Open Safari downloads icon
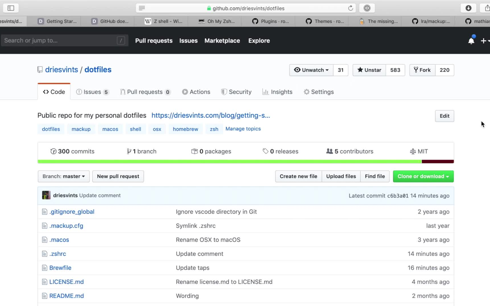 (x=468, y=8)
